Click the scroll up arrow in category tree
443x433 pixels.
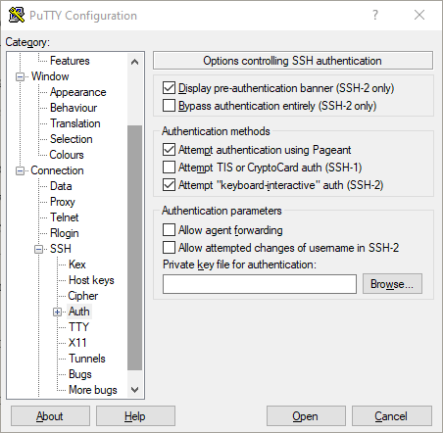[x=134, y=62]
